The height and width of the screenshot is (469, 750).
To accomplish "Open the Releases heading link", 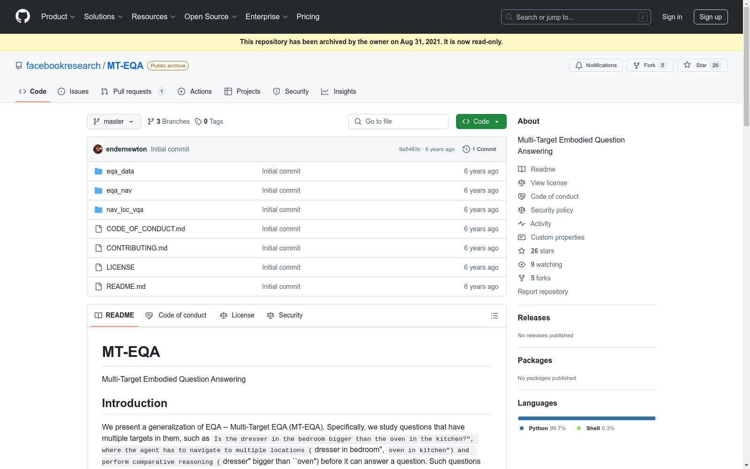I will point(534,318).
